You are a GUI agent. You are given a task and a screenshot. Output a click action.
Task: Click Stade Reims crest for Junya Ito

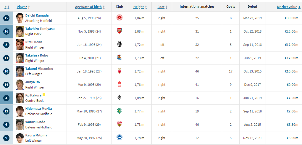(x=119, y=85)
